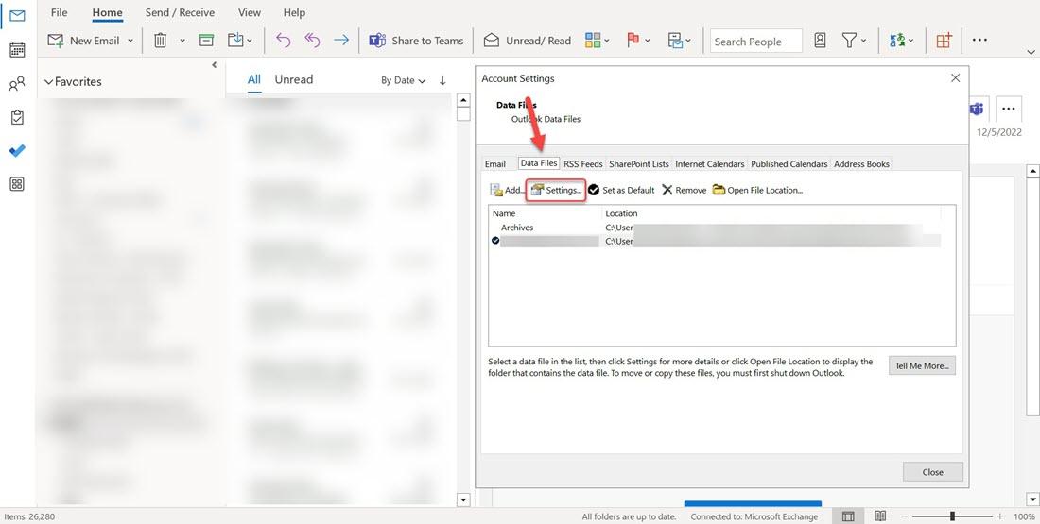This screenshot has width=1040, height=524.
Task: Open the Send / Receive ribbon tab
Action: (180, 12)
